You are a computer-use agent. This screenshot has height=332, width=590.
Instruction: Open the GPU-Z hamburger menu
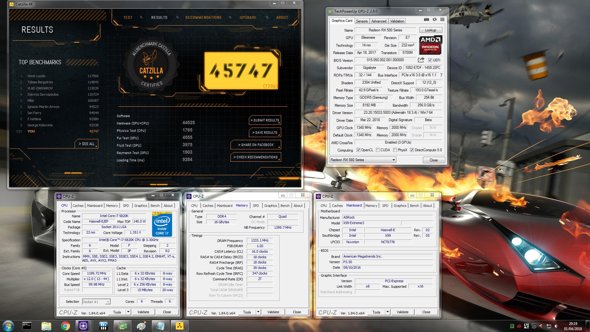(442, 19)
